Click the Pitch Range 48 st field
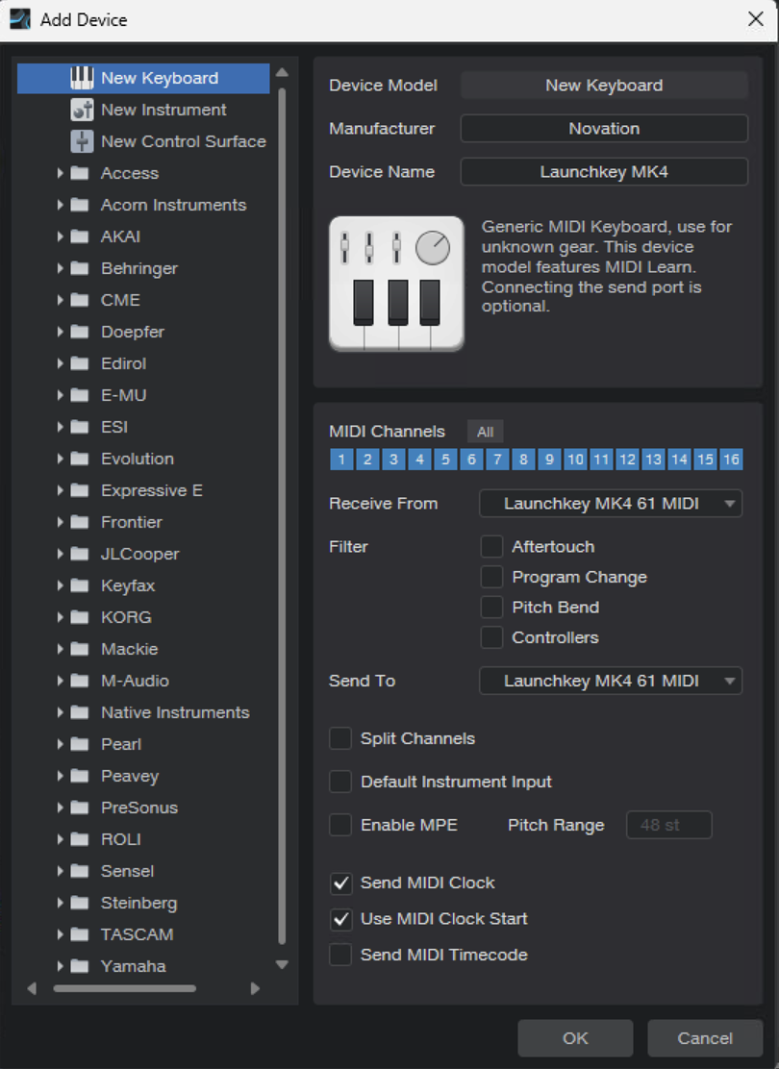Image resolution: width=779 pixels, height=1069 pixels. point(668,825)
